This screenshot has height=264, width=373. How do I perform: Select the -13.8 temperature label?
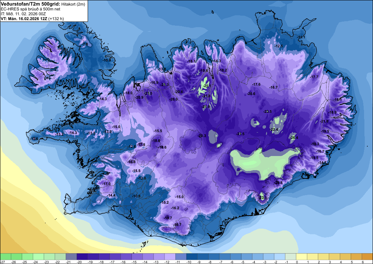(x=162, y=69)
